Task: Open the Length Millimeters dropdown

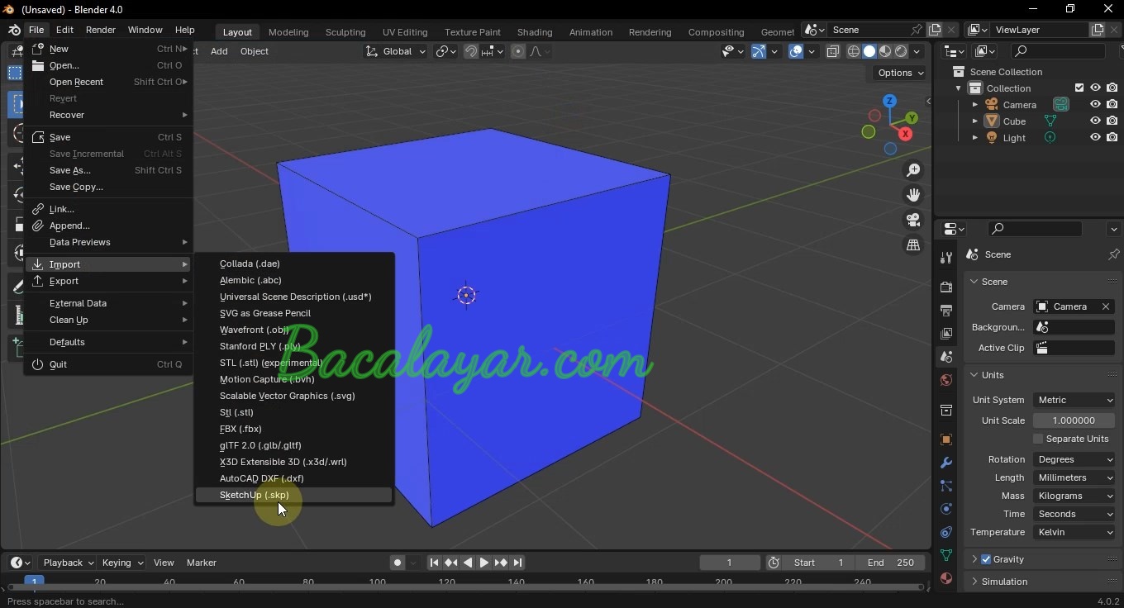Action: tap(1074, 477)
